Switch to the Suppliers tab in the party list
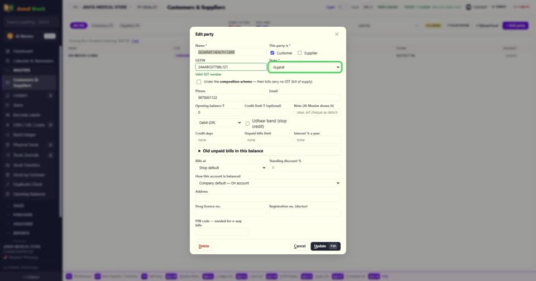Image resolution: width=536 pixels, height=281 pixels. 130,26
